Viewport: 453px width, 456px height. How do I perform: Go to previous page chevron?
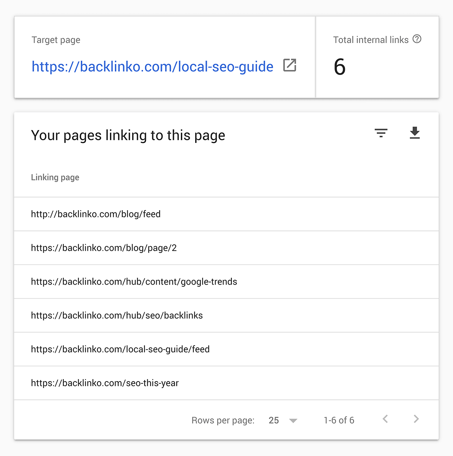point(385,419)
